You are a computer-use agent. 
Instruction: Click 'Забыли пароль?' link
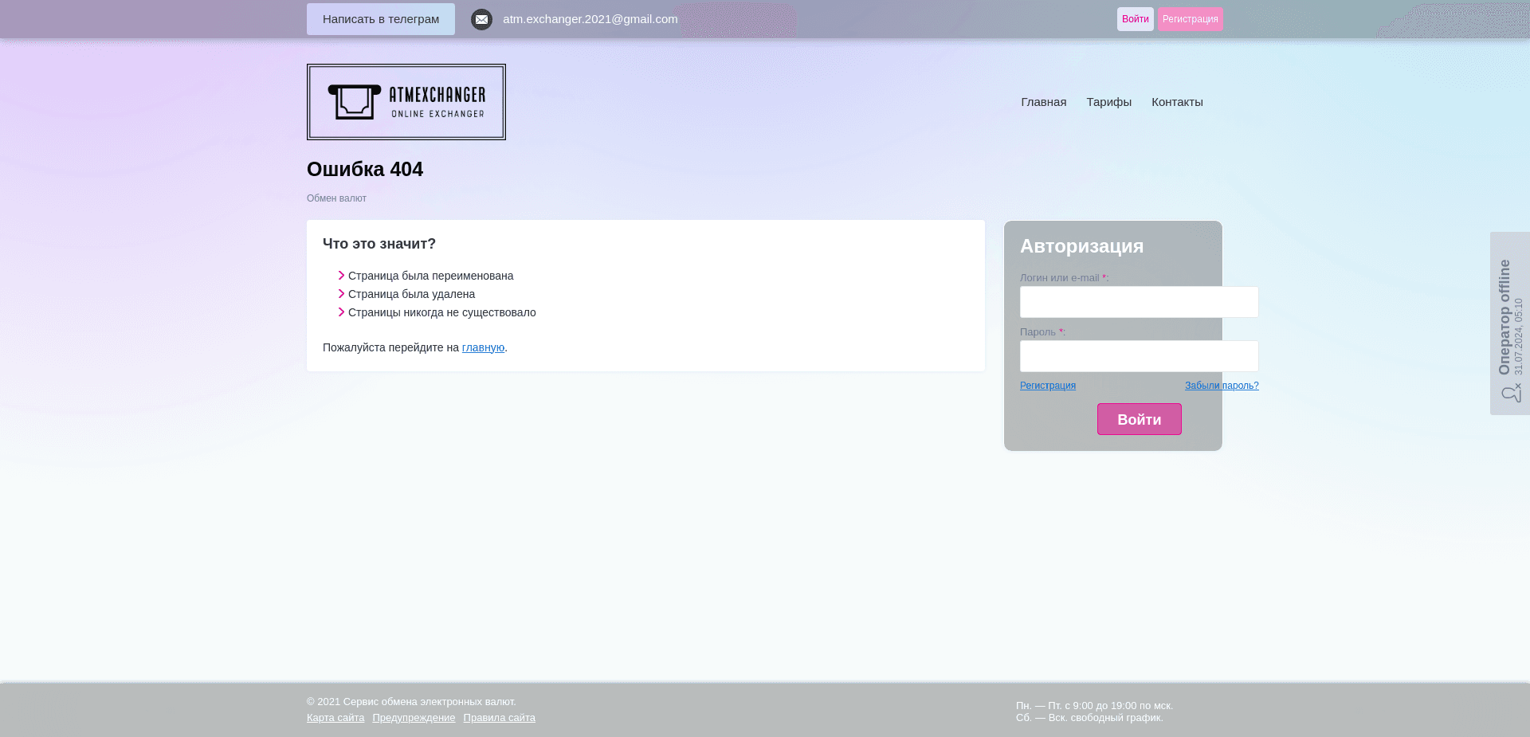click(x=1222, y=385)
